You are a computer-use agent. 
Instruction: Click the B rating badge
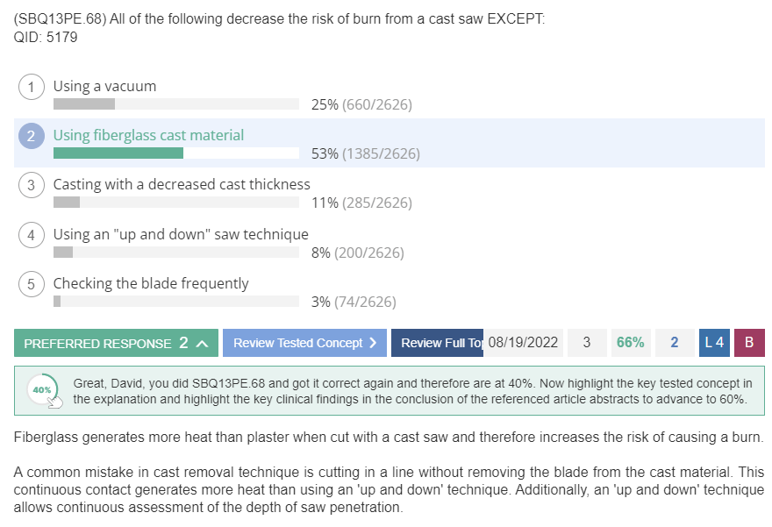[x=749, y=343]
